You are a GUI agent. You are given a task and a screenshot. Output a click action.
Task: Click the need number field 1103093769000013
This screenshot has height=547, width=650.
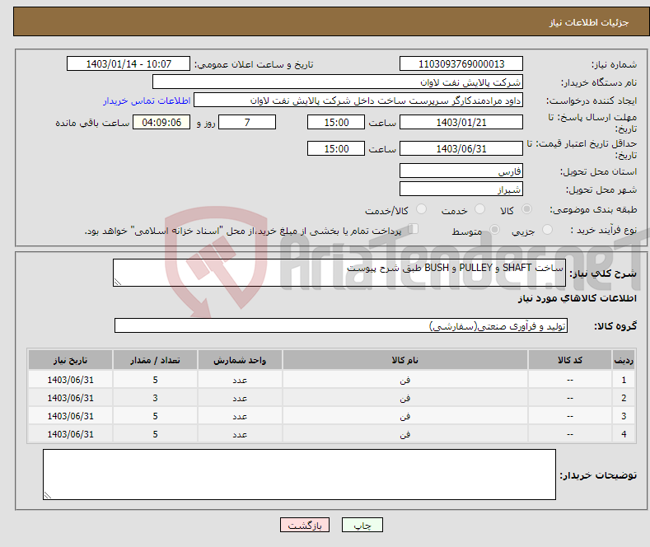tap(461, 63)
